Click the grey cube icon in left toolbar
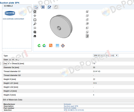 [35, 28]
